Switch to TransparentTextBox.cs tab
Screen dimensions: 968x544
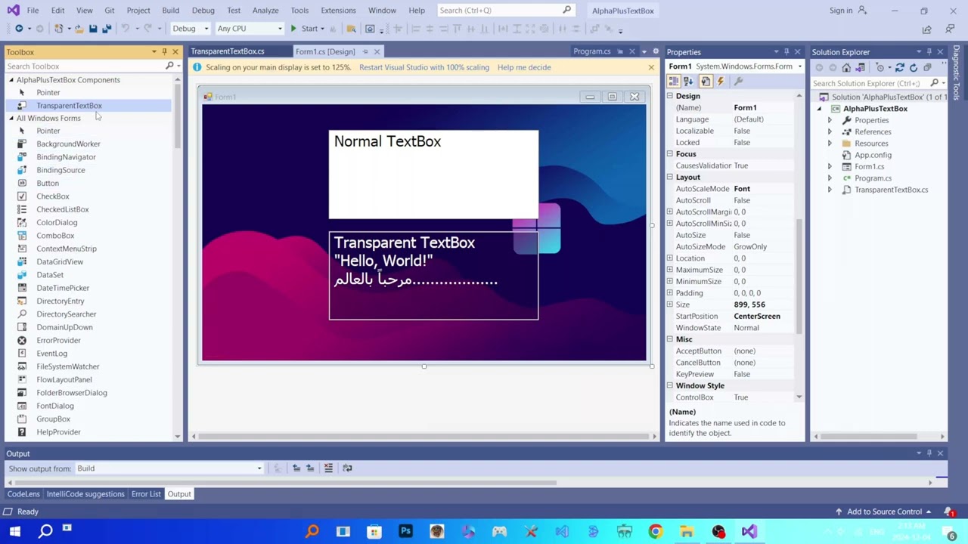tap(228, 51)
